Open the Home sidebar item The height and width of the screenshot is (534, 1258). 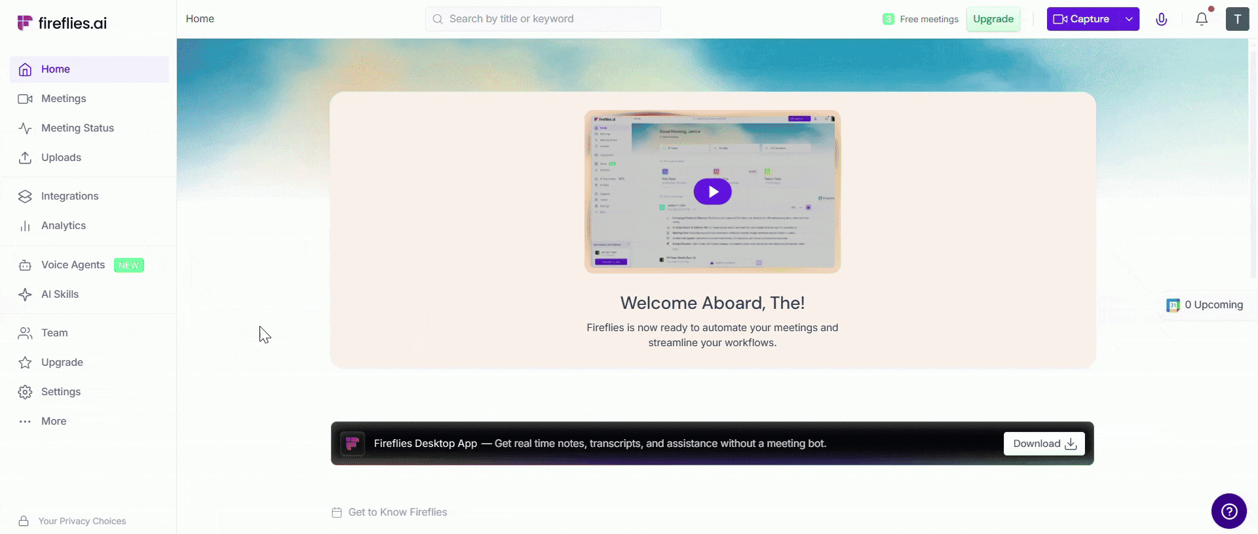(89, 69)
